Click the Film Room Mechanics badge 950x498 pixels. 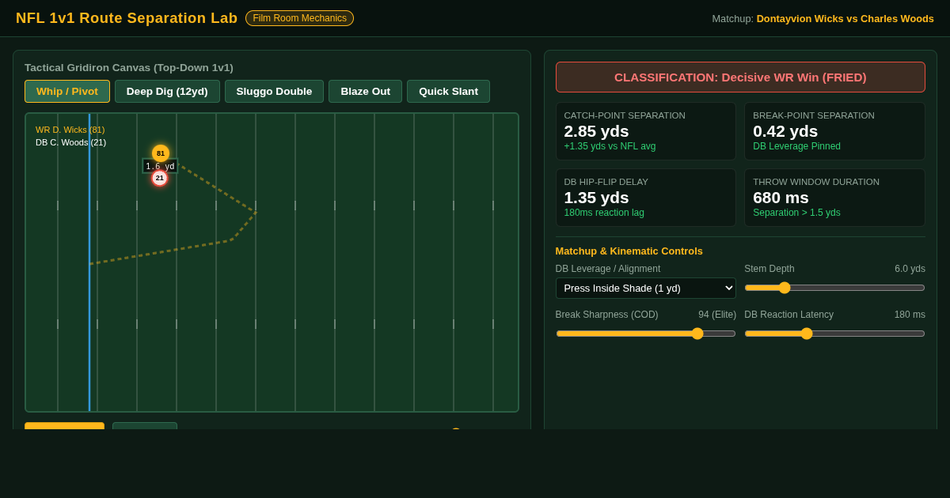(299, 18)
